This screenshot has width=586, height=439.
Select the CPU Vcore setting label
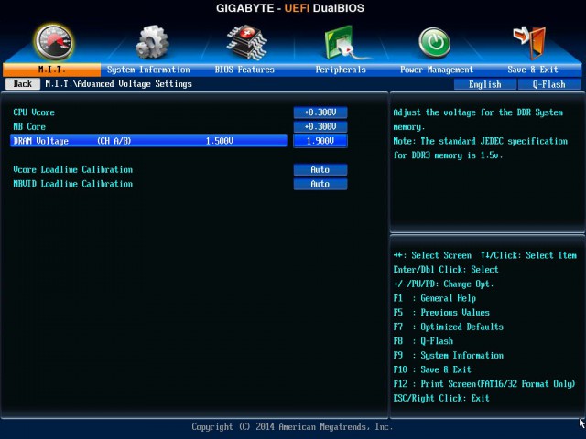tap(34, 112)
